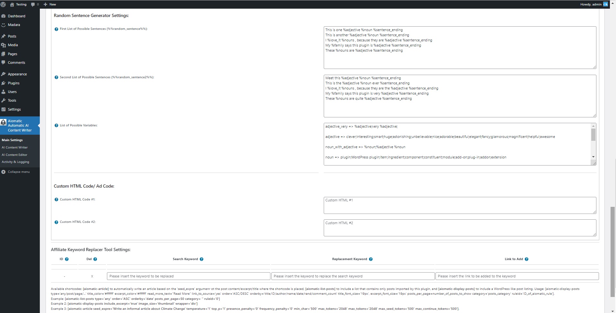
Task: Open Media via its sidebar icon
Action: [x=4, y=45]
